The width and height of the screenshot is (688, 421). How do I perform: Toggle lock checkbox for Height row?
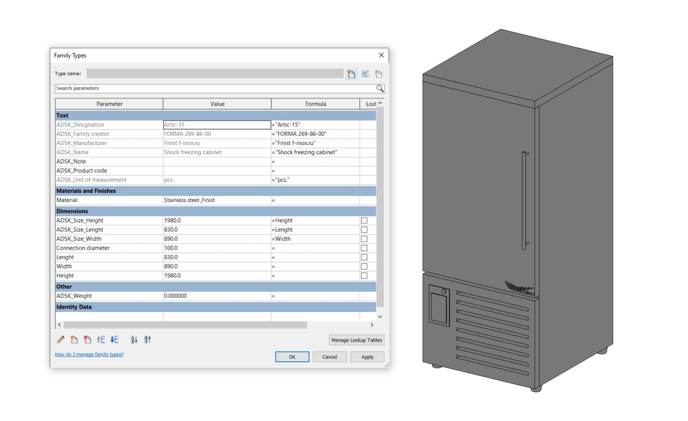click(364, 276)
